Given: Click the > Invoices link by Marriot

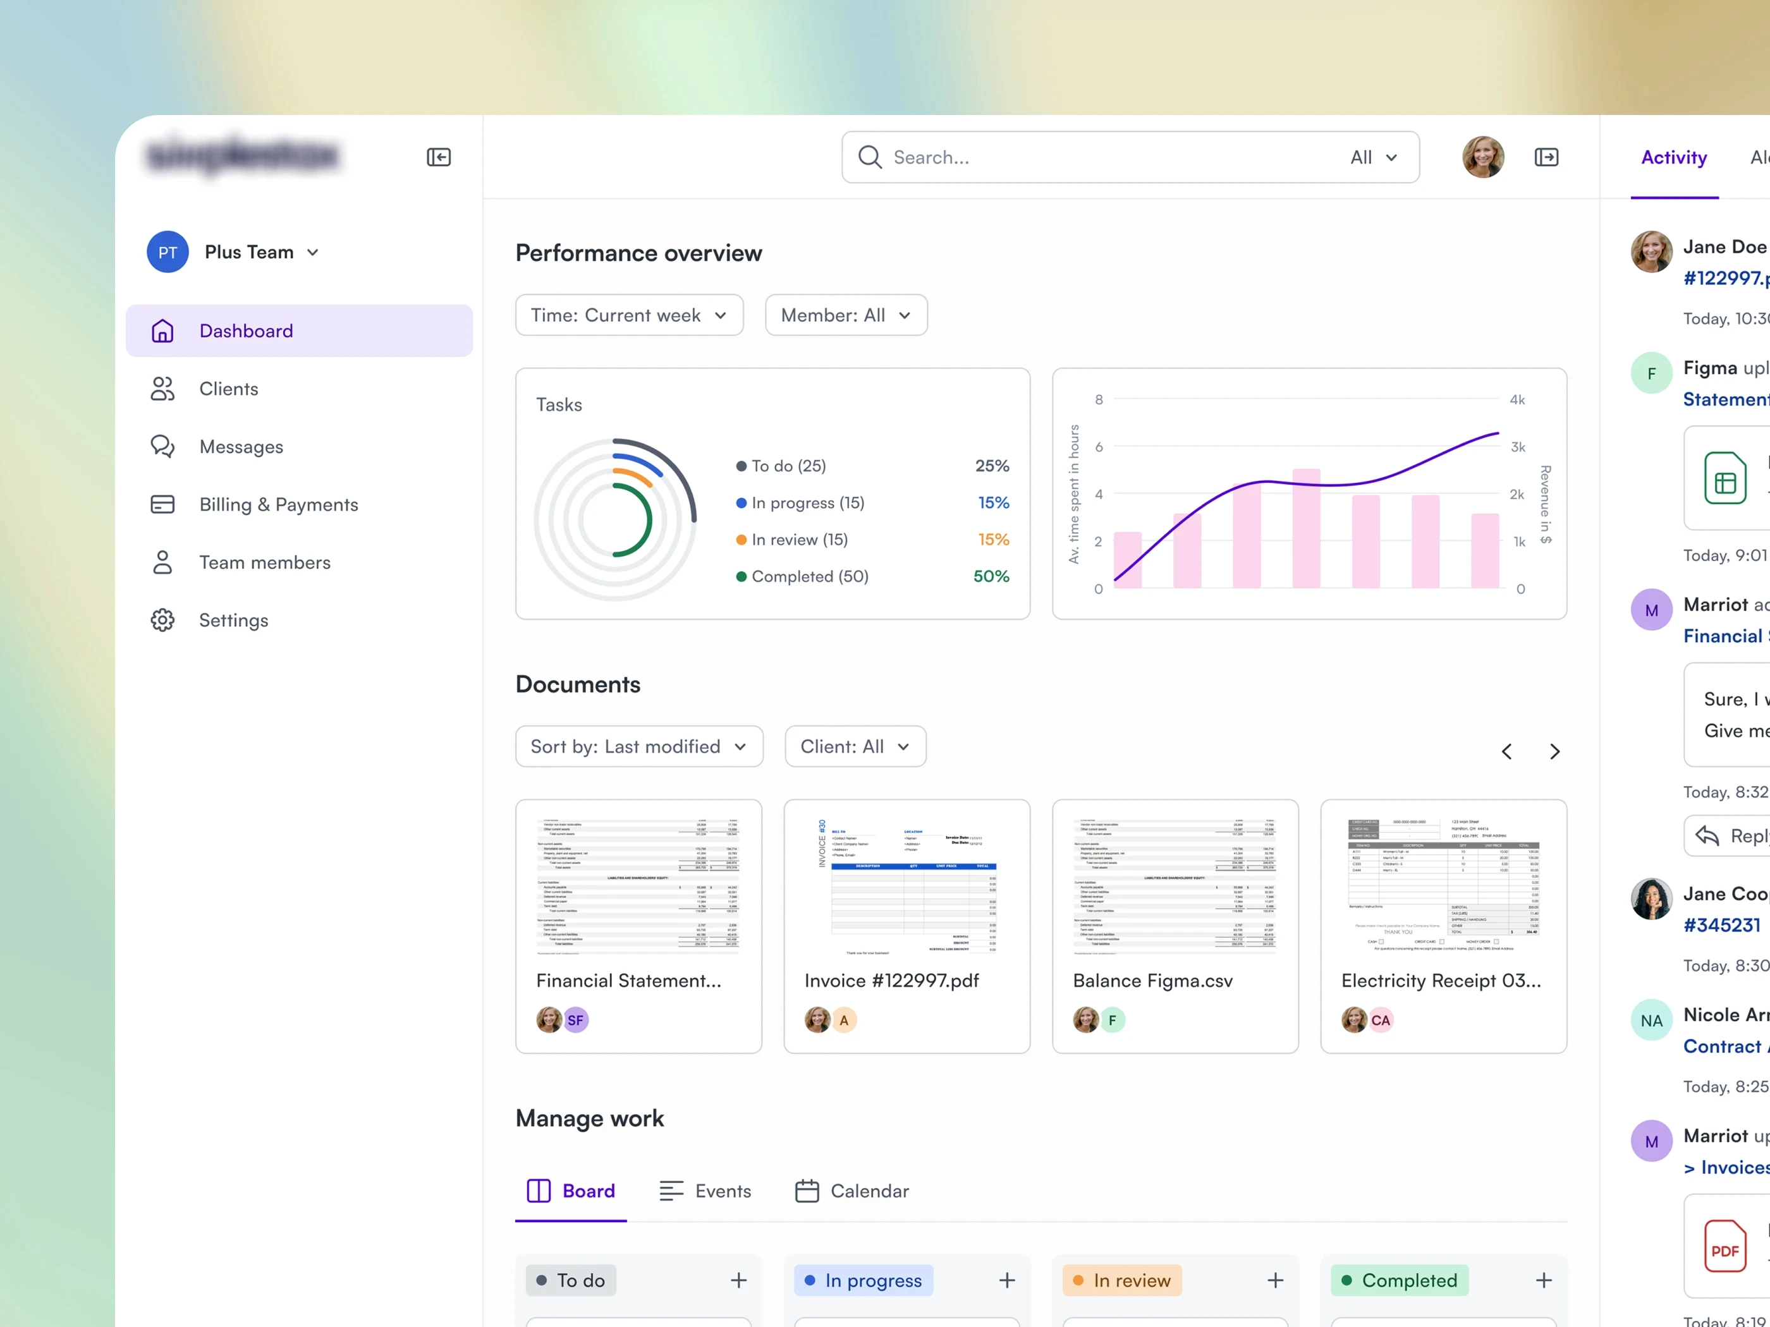Looking at the screenshot, I should [1726, 1167].
